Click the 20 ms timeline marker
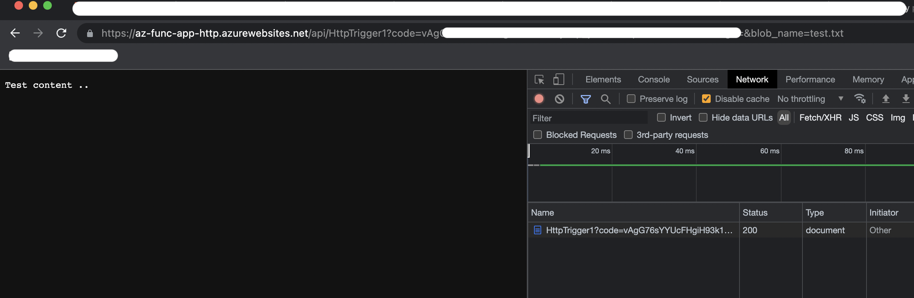The width and height of the screenshot is (914, 298). tap(601, 151)
